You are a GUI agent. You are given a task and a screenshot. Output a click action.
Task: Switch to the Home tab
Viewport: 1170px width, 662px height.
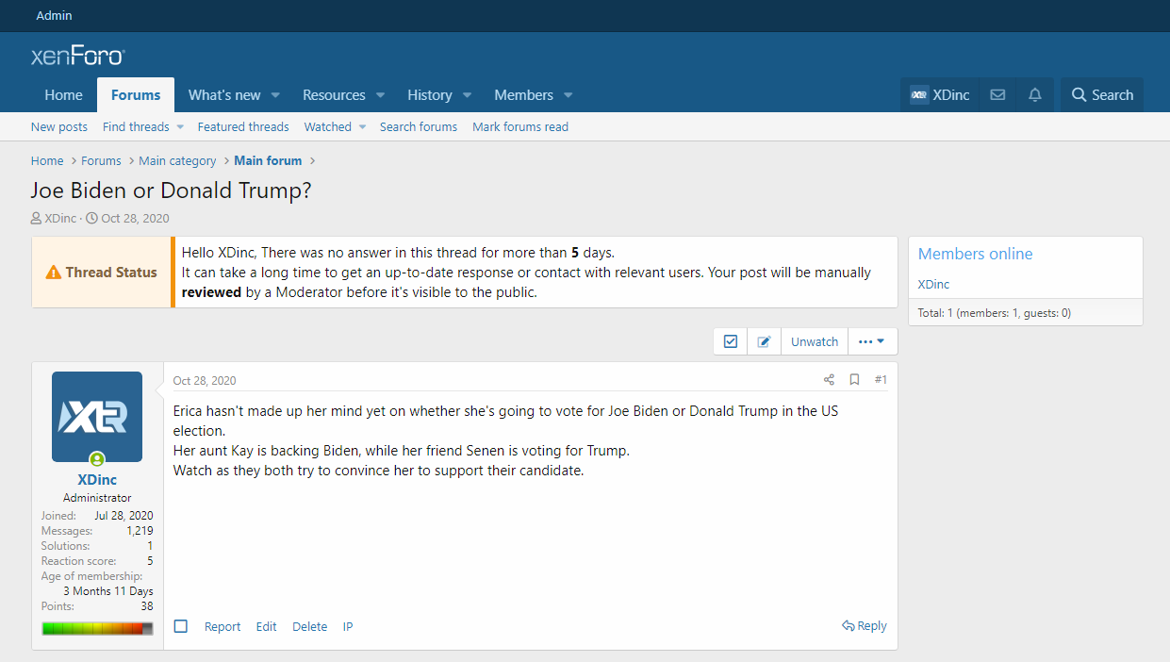(63, 95)
